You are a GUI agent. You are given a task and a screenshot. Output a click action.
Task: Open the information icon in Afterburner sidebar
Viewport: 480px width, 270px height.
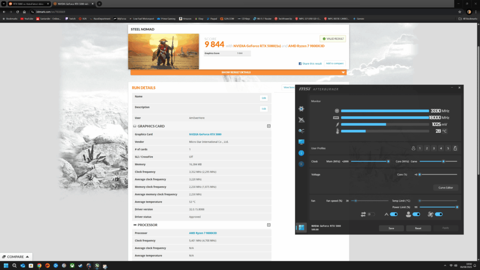click(x=301, y=153)
